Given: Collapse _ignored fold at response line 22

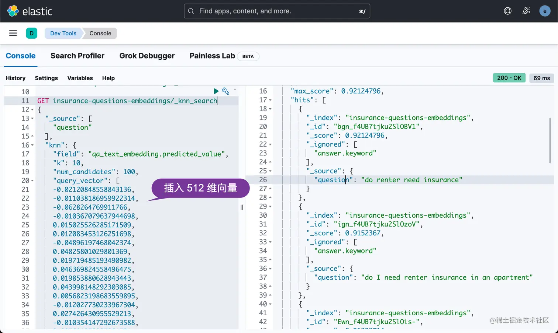Looking at the screenshot, I should click(x=270, y=144).
